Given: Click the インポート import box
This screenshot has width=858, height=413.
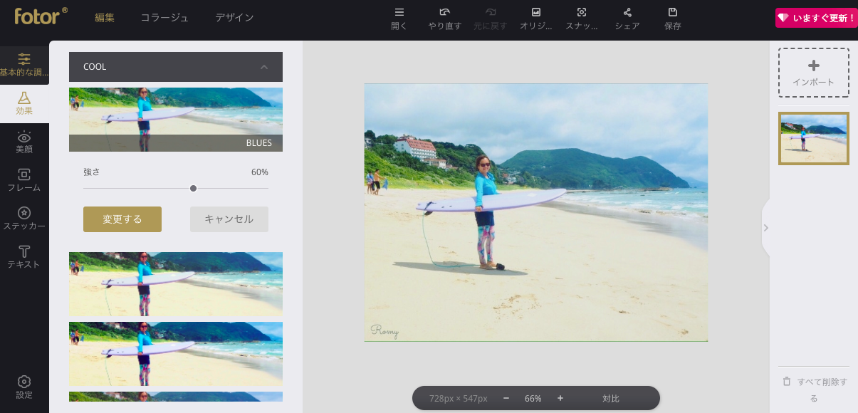Looking at the screenshot, I should pyautogui.click(x=814, y=73).
